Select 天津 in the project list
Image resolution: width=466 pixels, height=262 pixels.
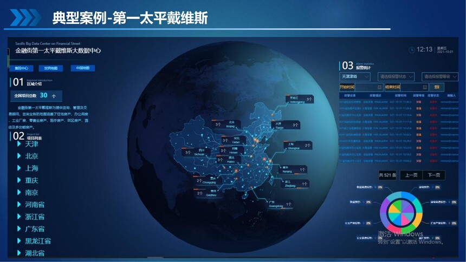(31, 144)
